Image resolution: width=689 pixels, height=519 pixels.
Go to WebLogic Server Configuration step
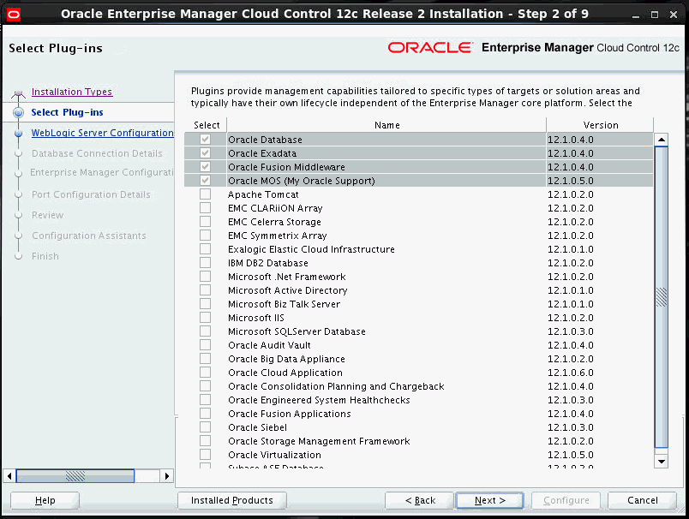(102, 133)
